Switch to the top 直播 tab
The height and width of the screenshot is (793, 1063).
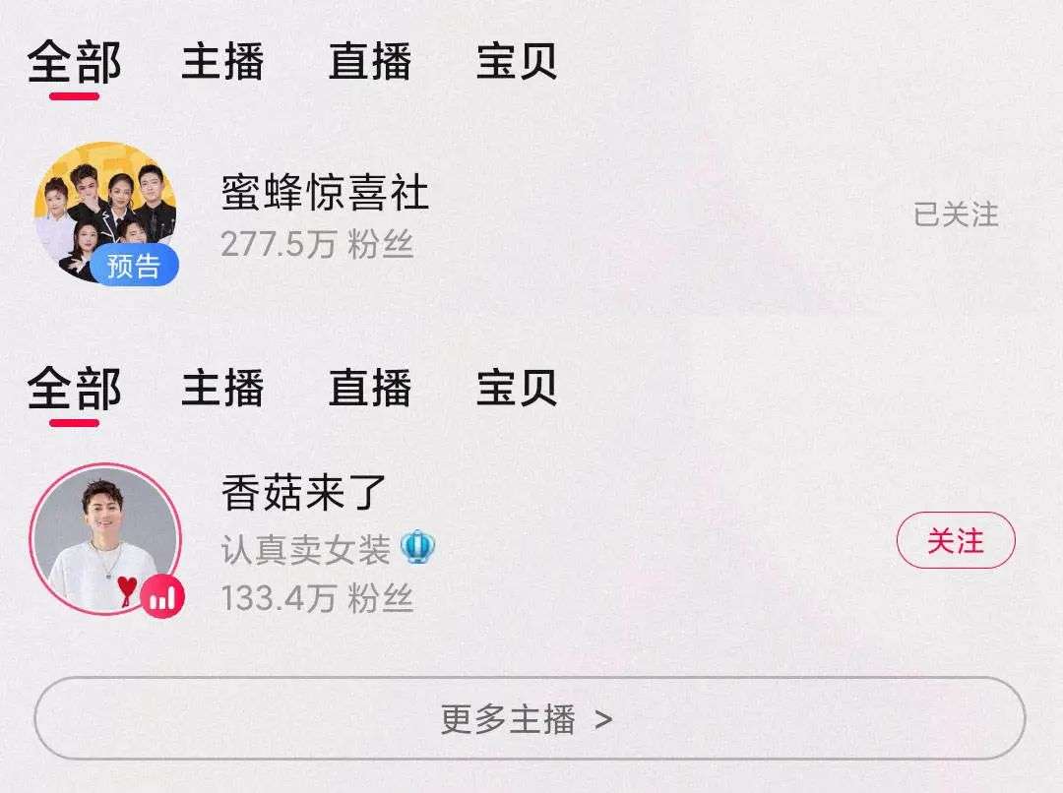pos(370,62)
